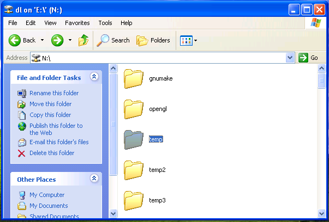Image resolution: width=329 pixels, height=222 pixels.
Task: Click the My Computer icon
Action: [22, 195]
